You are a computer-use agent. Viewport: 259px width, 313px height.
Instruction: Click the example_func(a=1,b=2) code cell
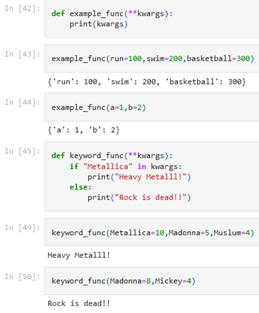(152, 107)
